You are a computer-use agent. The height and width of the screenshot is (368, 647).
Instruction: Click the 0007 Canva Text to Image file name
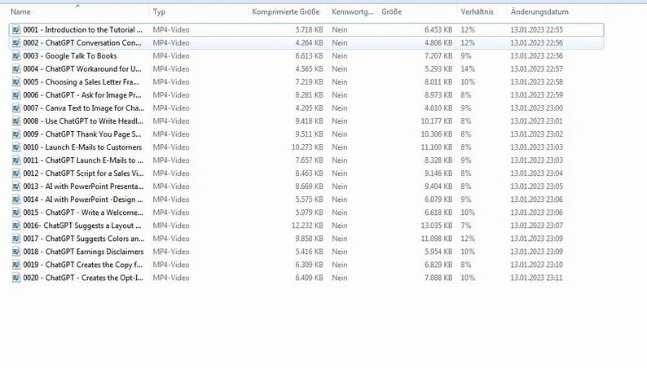point(83,107)
